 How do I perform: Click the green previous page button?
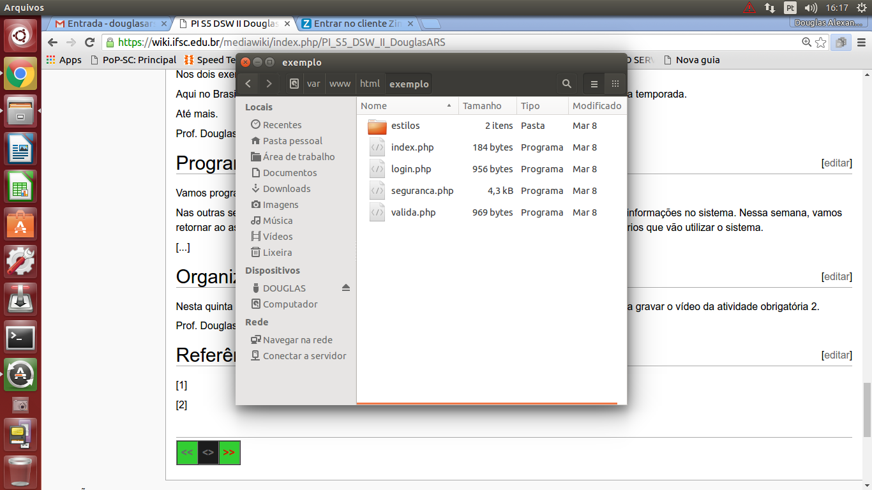187,452
